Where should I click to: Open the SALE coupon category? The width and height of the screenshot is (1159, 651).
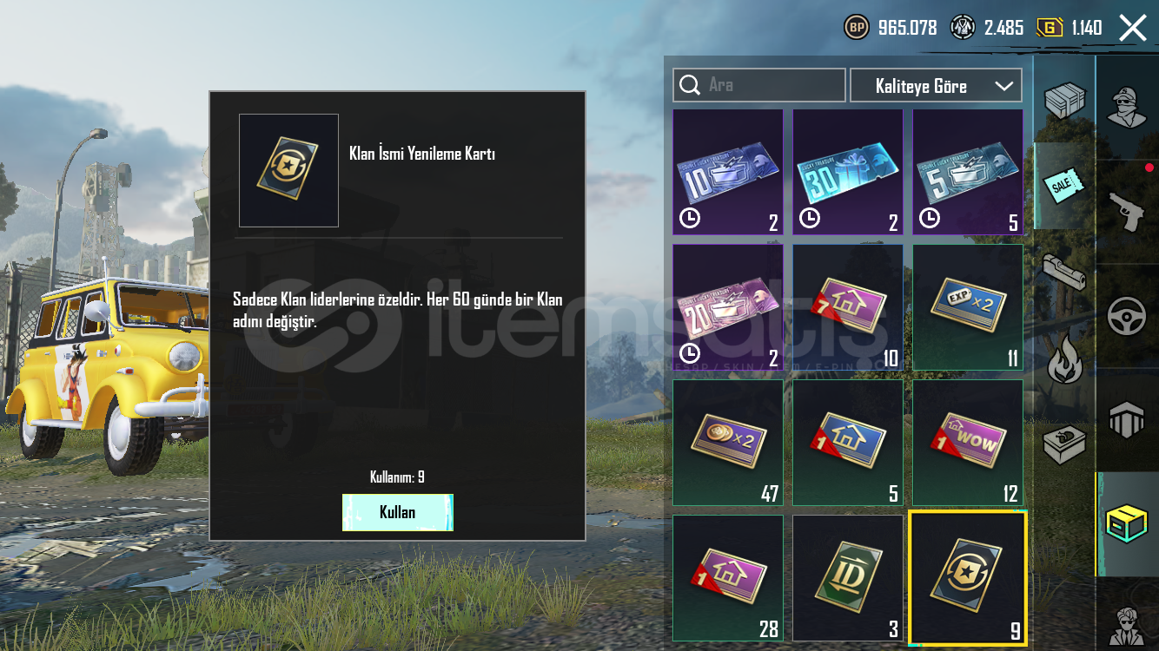(x=1064, y=186)
